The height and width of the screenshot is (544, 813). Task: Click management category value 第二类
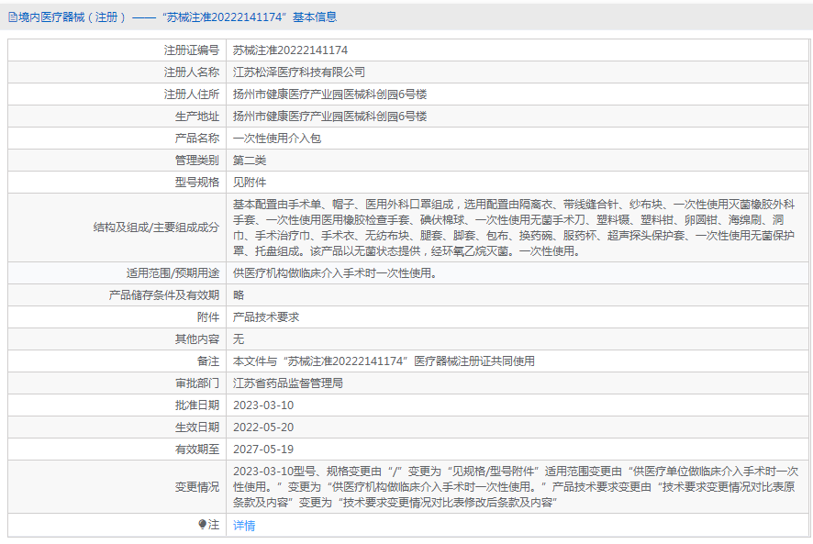250,161
